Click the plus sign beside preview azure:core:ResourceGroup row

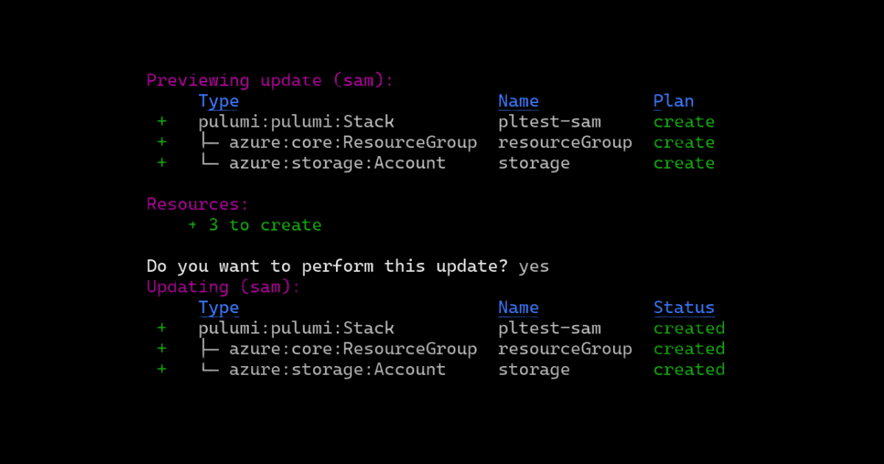point(161,143)
